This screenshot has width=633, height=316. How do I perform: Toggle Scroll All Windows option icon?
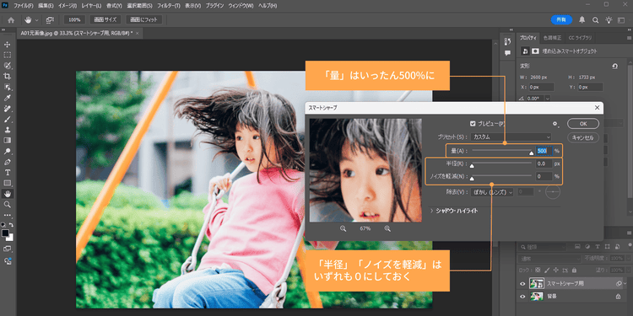pos(50,19)
